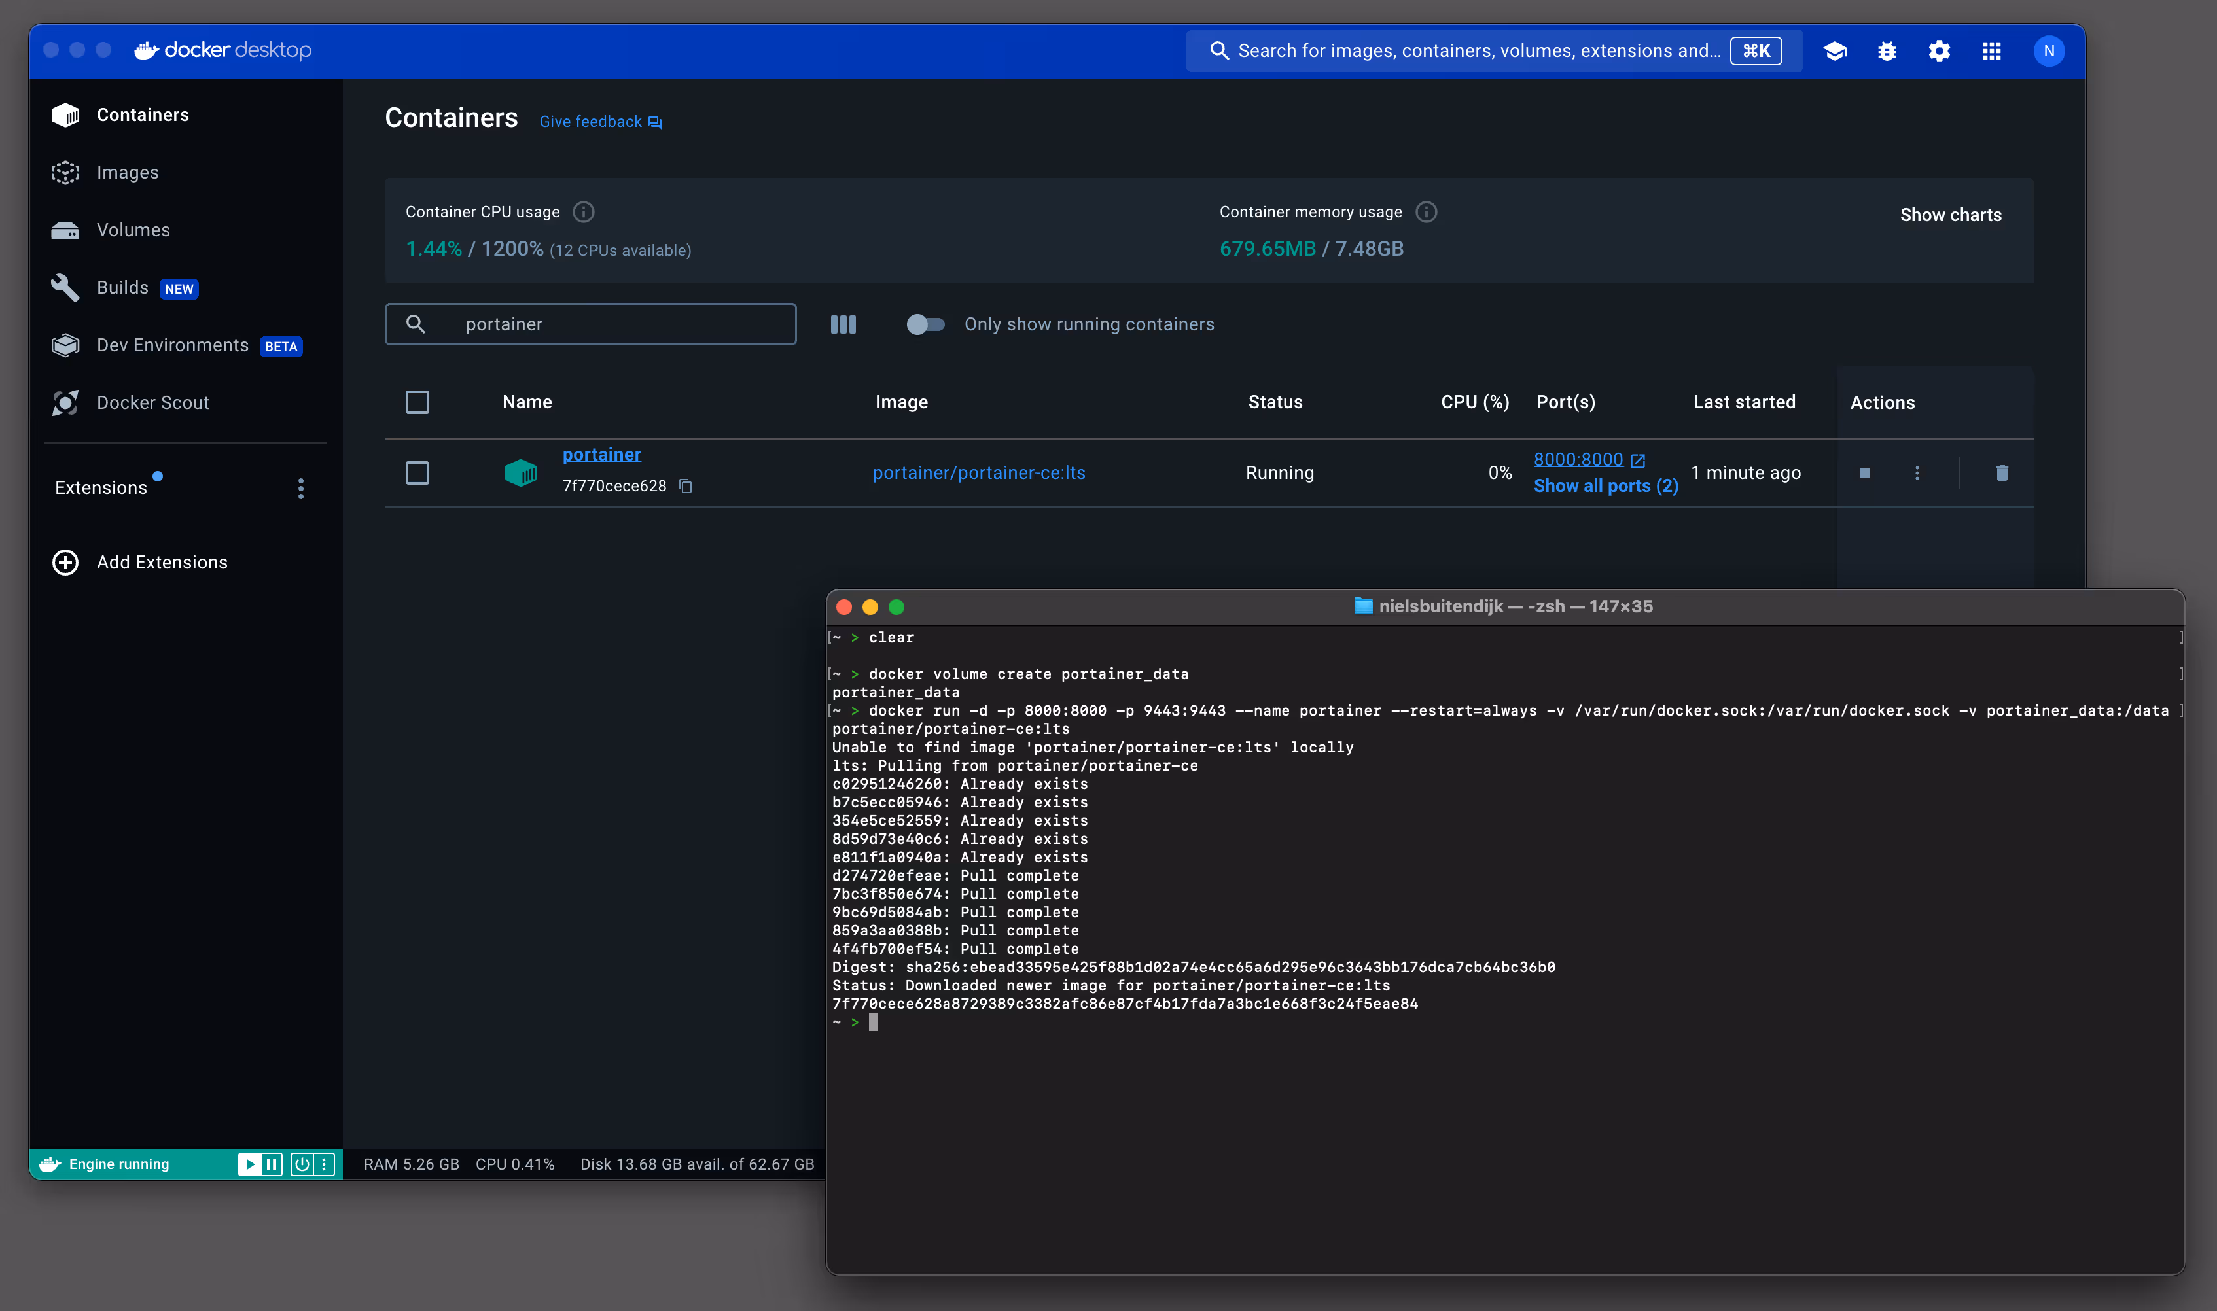Screen dimensions: 2217x1311
Task: Stop the portainer container
Action: (1864, 472)
